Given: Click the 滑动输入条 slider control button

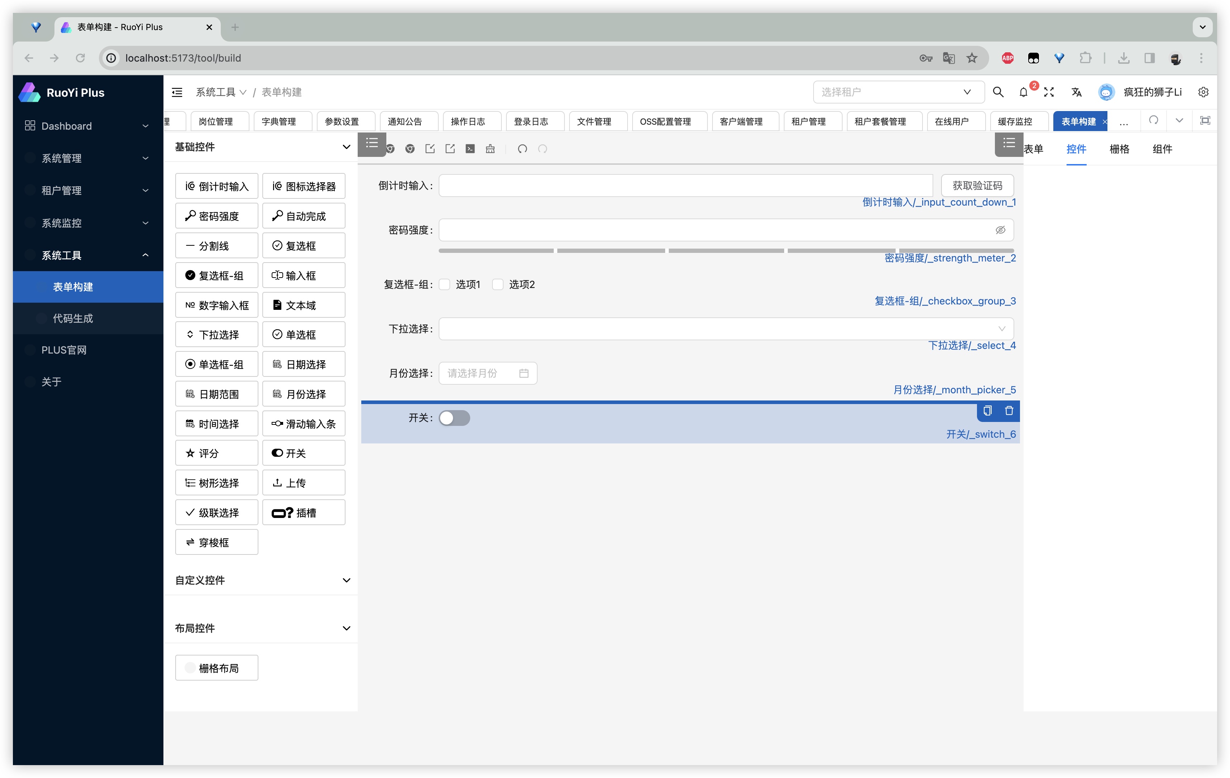Looking at the screenshot, I should [304, 424].
